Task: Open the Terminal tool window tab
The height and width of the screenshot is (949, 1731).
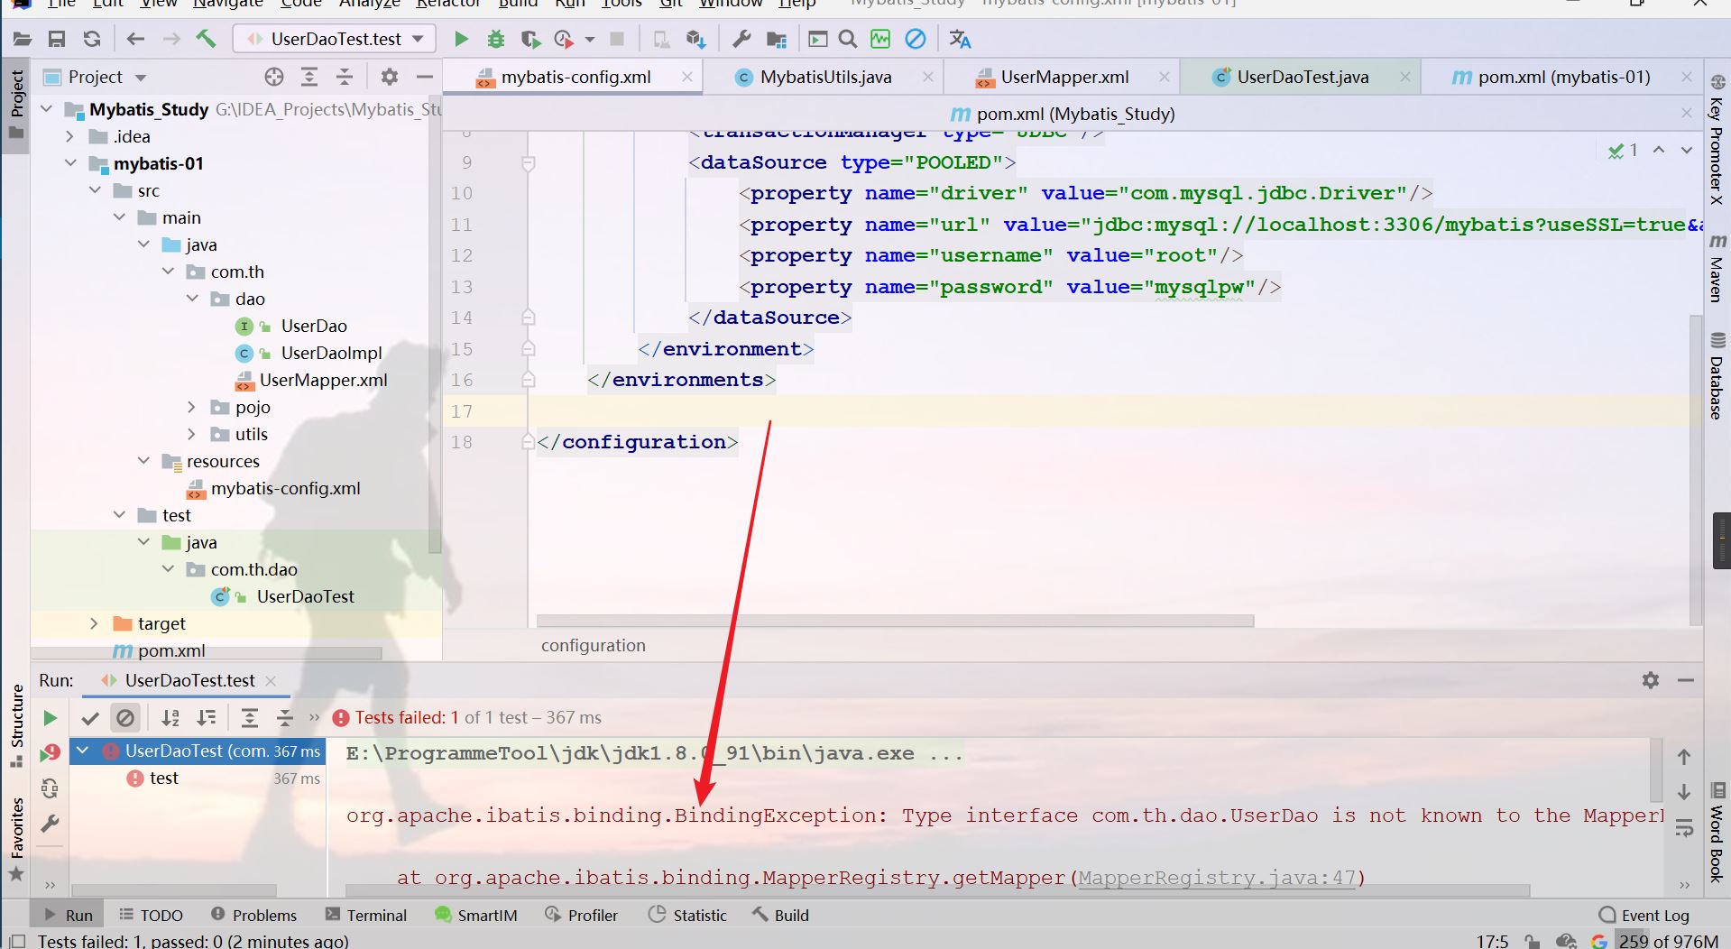Action: [x=366, y=915]
